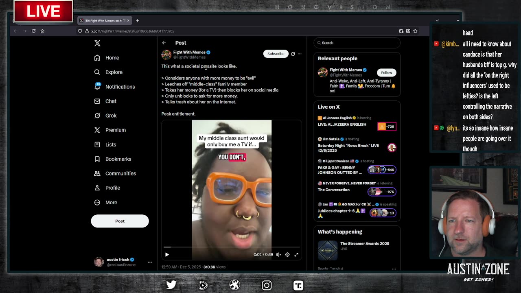Click the Instagram icon in bottom bar
The image size is (521, 293).
pyautogui.click(x=267, y=285)
